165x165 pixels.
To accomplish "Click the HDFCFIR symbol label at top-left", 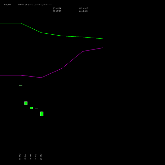I will tap(7, 5).
